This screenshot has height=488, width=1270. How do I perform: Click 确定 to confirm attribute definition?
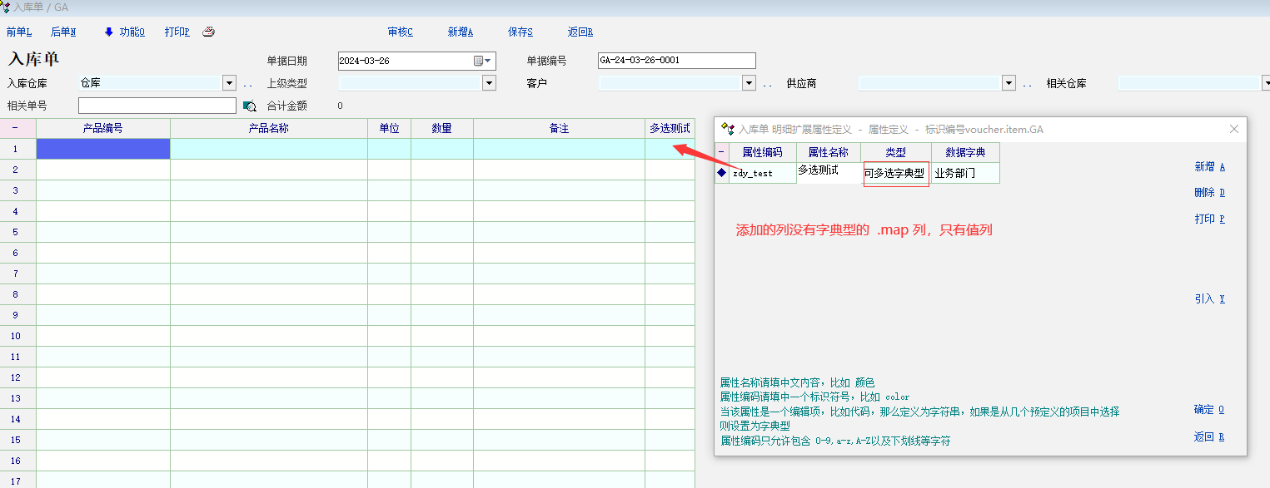pos(1208,409)
